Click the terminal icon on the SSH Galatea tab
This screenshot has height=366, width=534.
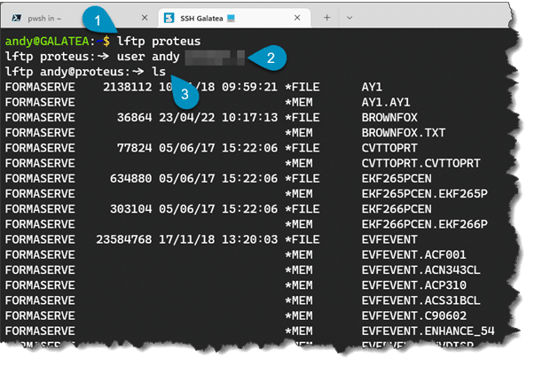pos(170,18)
